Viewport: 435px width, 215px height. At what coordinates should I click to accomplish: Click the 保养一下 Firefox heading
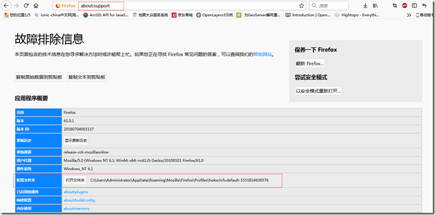click(316, 50)
